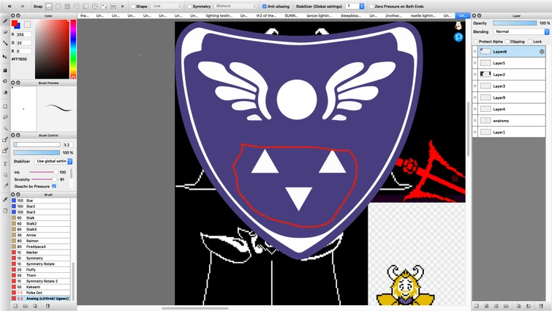Enable the Symmetry checkbox

pos(190,7)
